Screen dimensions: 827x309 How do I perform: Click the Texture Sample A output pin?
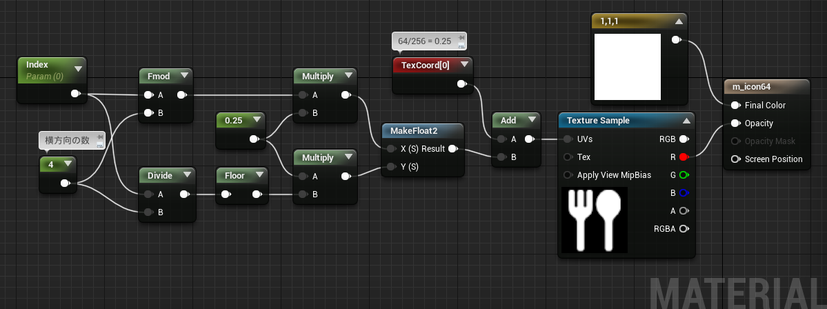pos(684,211)
